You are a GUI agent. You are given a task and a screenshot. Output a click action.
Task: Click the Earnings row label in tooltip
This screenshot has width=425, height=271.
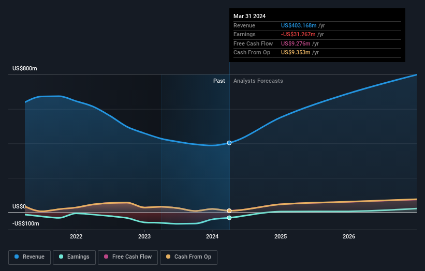(x=244, y=34)
